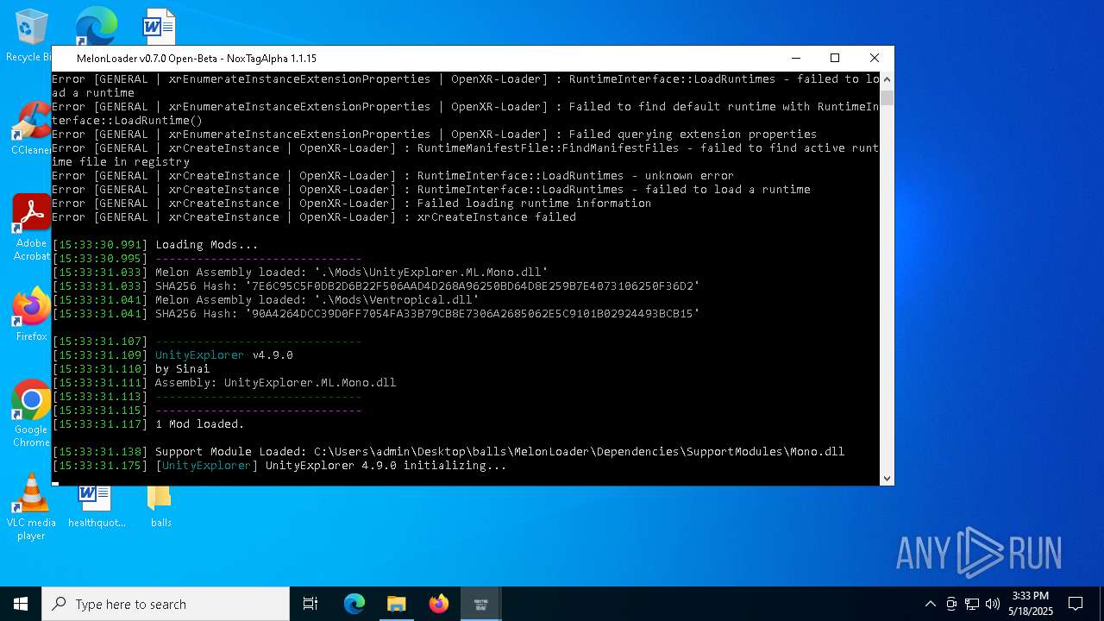Select the MelonLoader console taskbar button
Screen dimensions: 1104x621
(480, 604)
